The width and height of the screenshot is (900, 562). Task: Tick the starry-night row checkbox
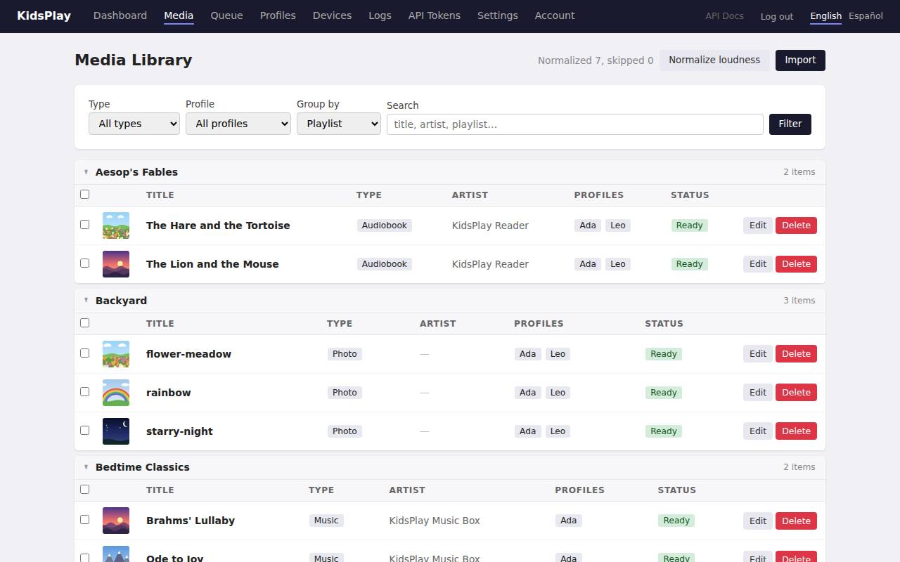[85, 431]
